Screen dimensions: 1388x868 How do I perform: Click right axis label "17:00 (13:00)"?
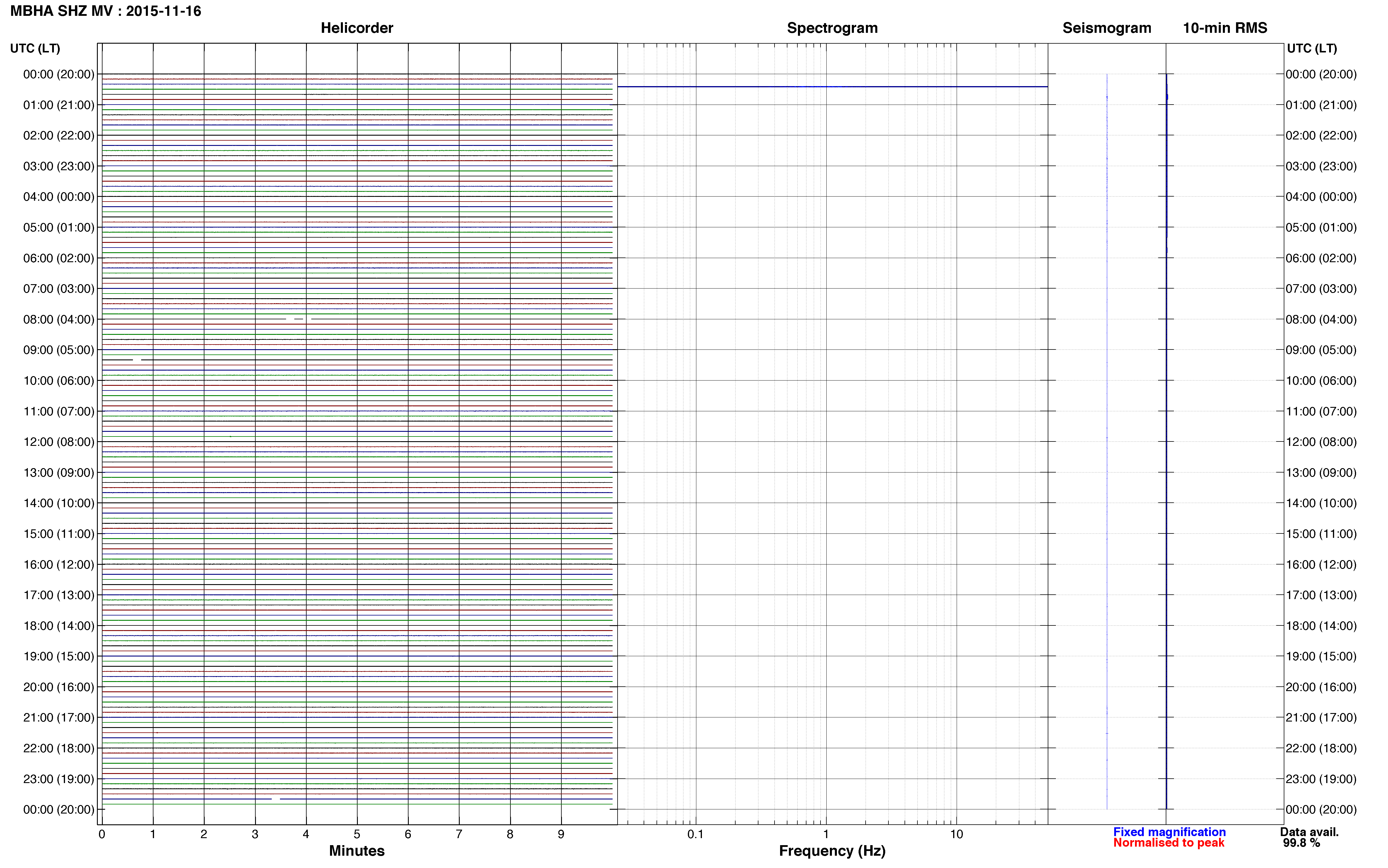pos(1321,595)
